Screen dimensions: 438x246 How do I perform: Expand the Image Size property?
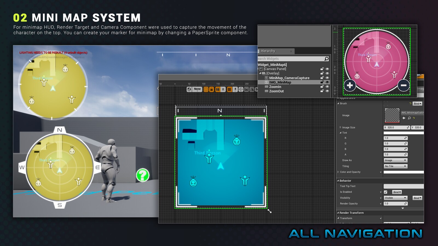point(340,127)
